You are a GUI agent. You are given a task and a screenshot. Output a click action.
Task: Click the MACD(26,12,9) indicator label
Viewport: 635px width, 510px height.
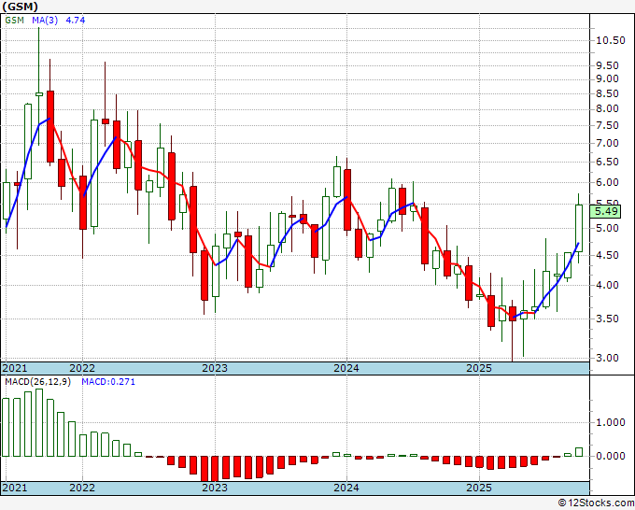[x=37, y=382]
